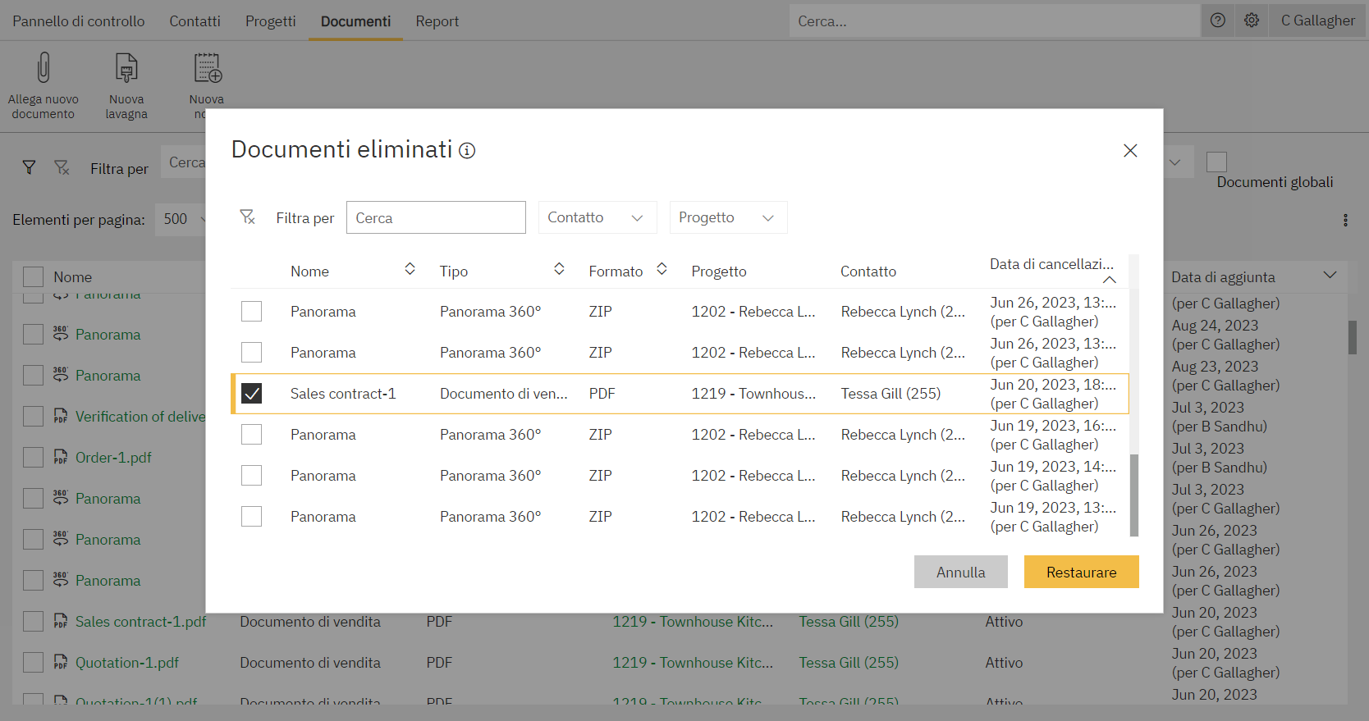Expand the Contatto filter dropdown
Image resolution: width=1369 pixels, height=721 pixels.
[x=597, y=217]
